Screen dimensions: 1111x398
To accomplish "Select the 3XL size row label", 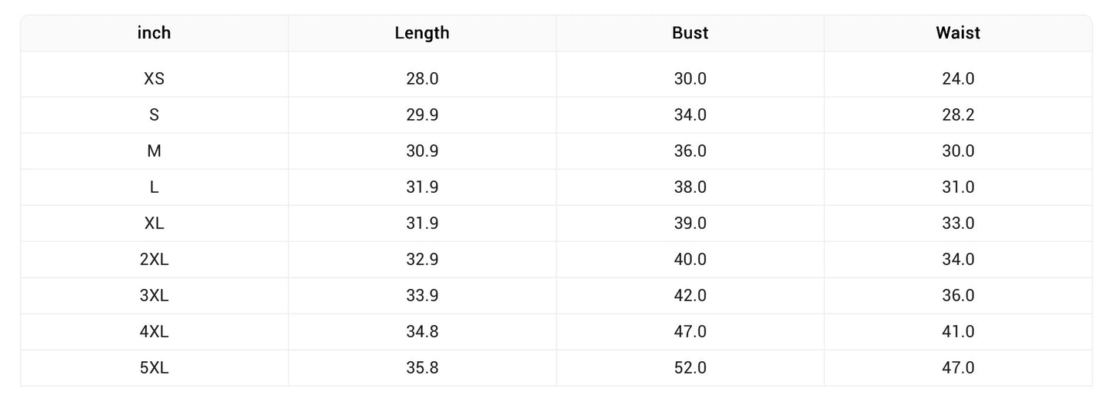I will click(154, 296).
